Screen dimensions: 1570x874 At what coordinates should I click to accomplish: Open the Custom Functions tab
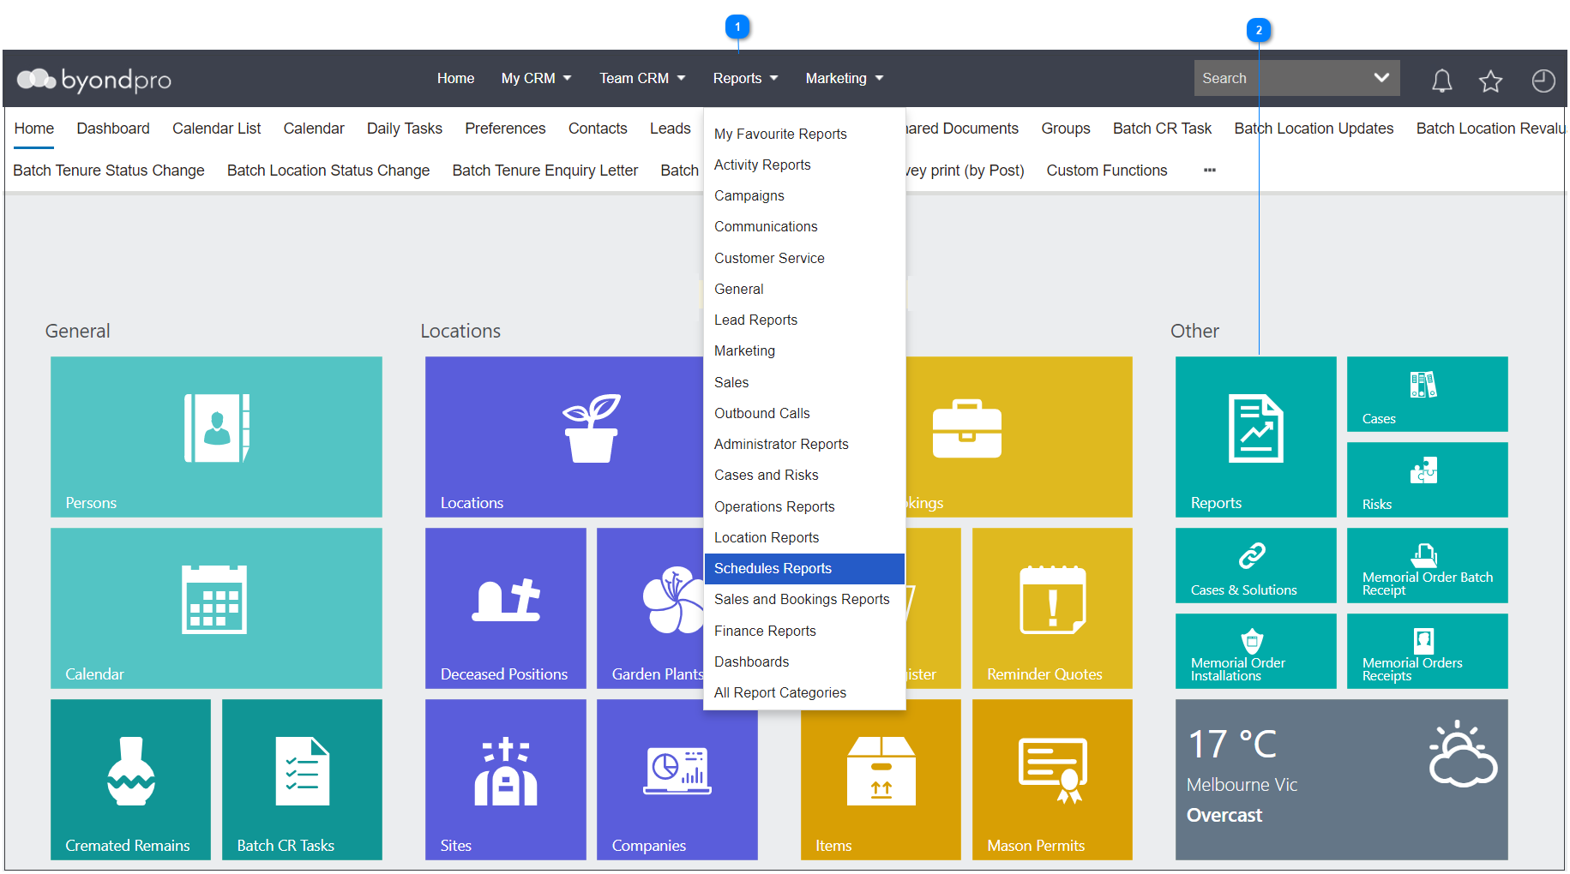coord(1107,171)
